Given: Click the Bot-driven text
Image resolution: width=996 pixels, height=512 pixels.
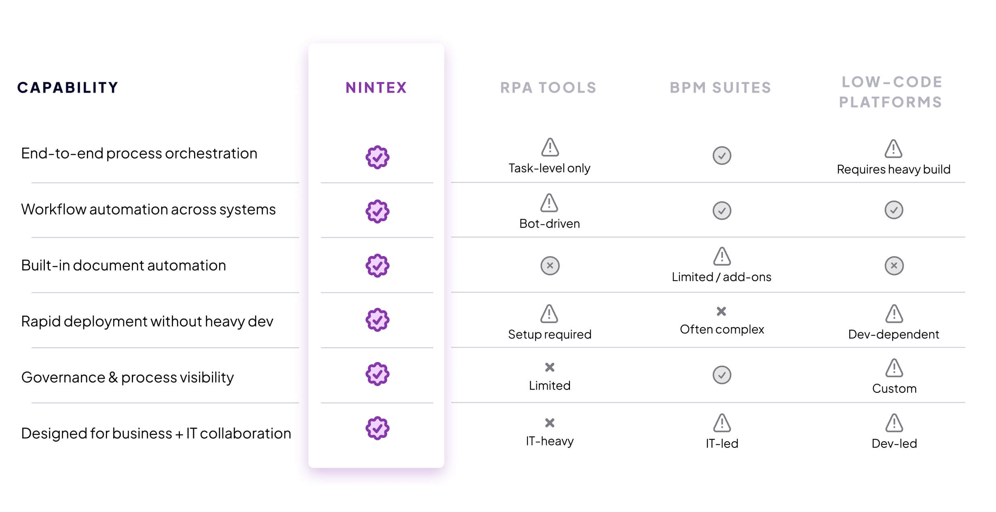Looking at the screenshot, I should click(x=549, y=223).
